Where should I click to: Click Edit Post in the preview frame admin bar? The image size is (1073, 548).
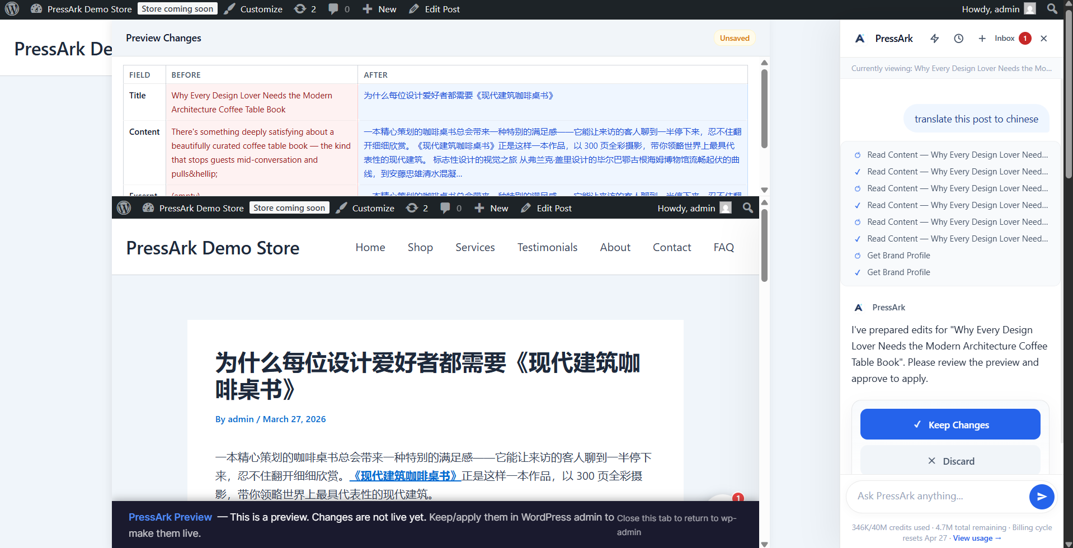click(x=547, y=208)
